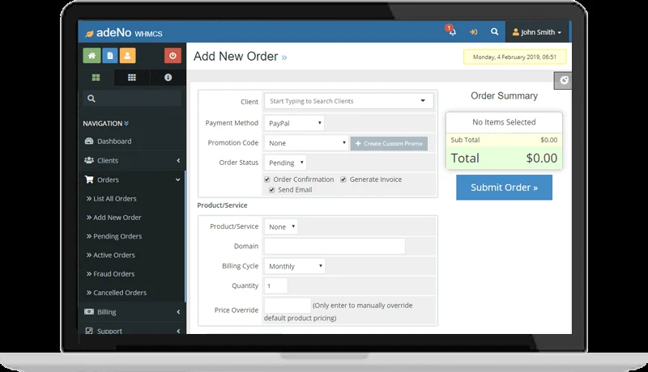This screenshot has width=648, height=372.
Task: Expand the Billing menu
Action: point(132,312)
